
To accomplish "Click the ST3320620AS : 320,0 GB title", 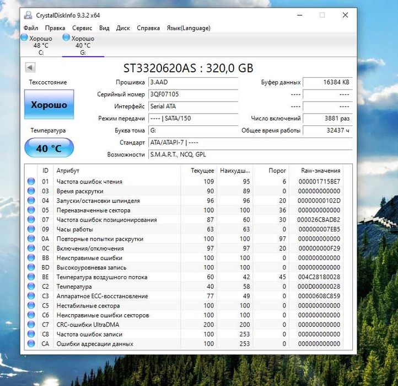I will [189, 68].
